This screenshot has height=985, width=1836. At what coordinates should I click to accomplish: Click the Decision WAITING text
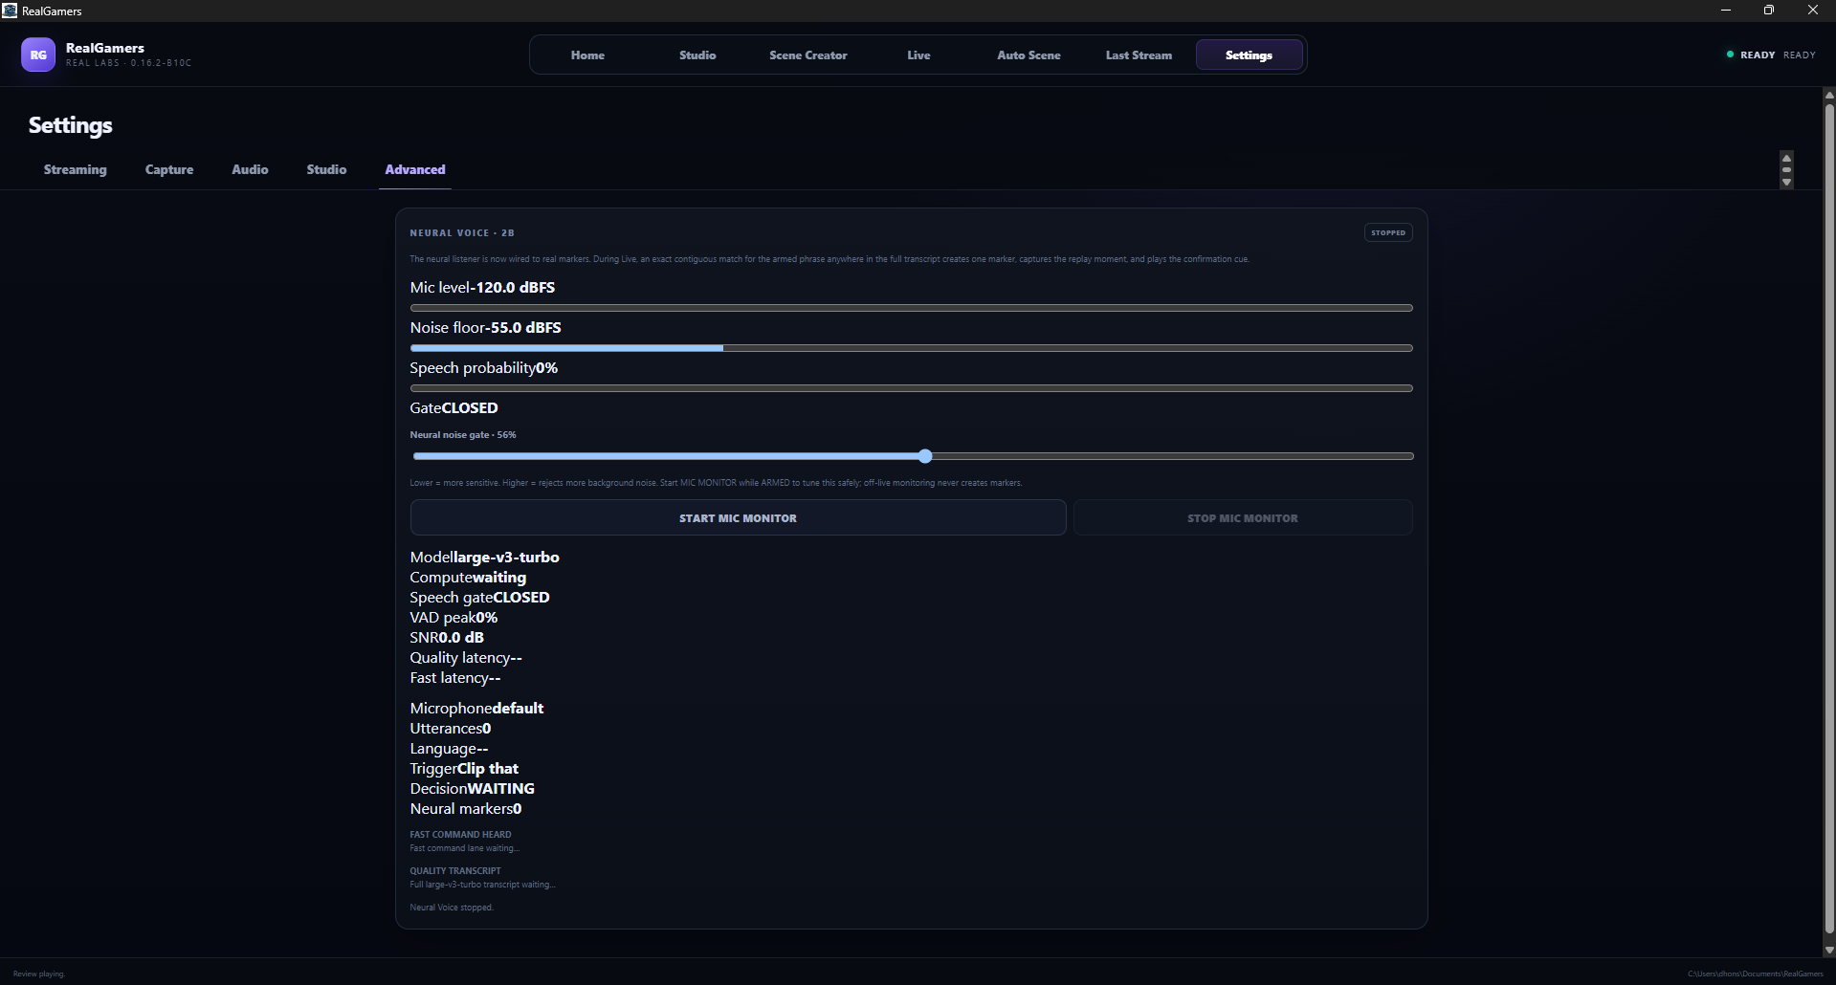click(x=473, y=788)
